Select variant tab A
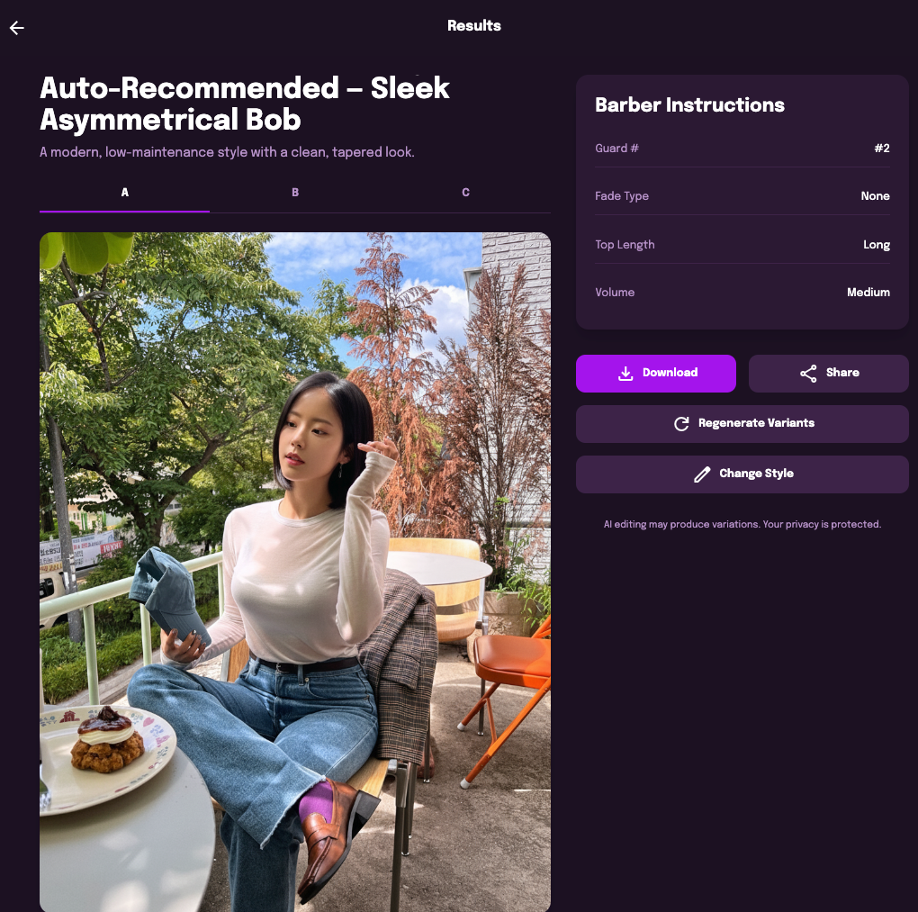This screenshot has height=912, width=918. pos(125,193)
